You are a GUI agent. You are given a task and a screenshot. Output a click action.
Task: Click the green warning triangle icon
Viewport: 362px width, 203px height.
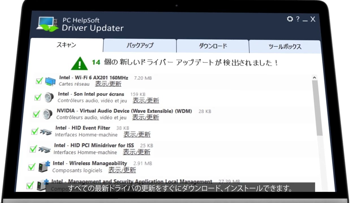[x=79, y=63]
